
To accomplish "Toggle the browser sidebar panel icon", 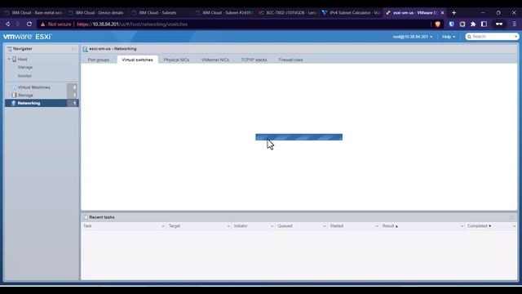I will tap(484, 24).
